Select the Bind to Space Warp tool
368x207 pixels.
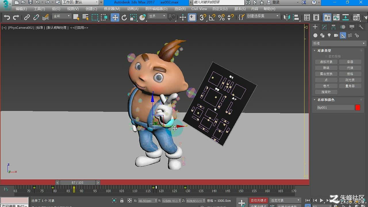click(45, 18)
